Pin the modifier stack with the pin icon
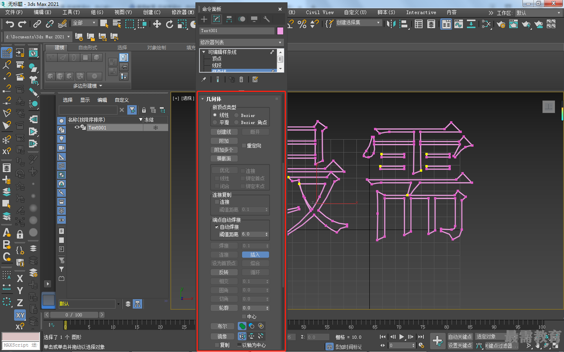This screenshot has height=352, width=564. pyautogui.click(x=204, y=79)
